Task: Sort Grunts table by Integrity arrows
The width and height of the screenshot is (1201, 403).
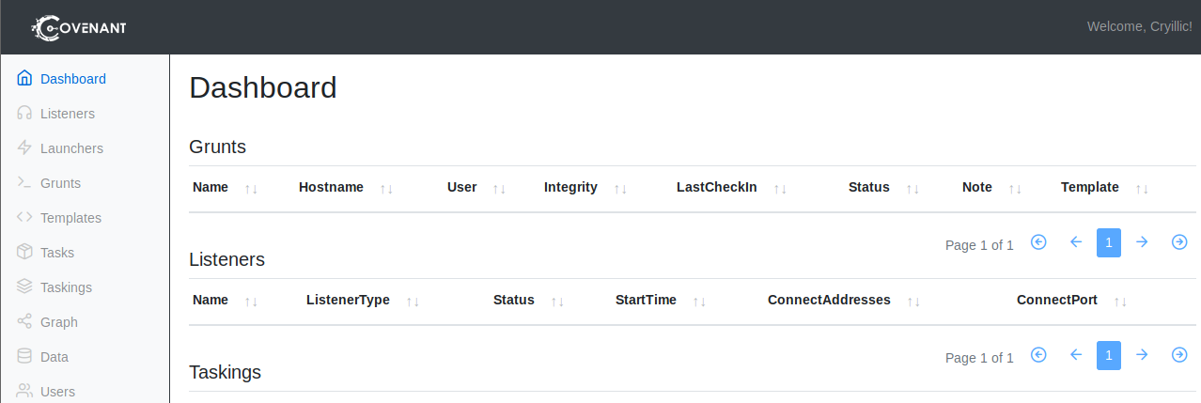Action: pyautogui.click(x=620, y=188)
